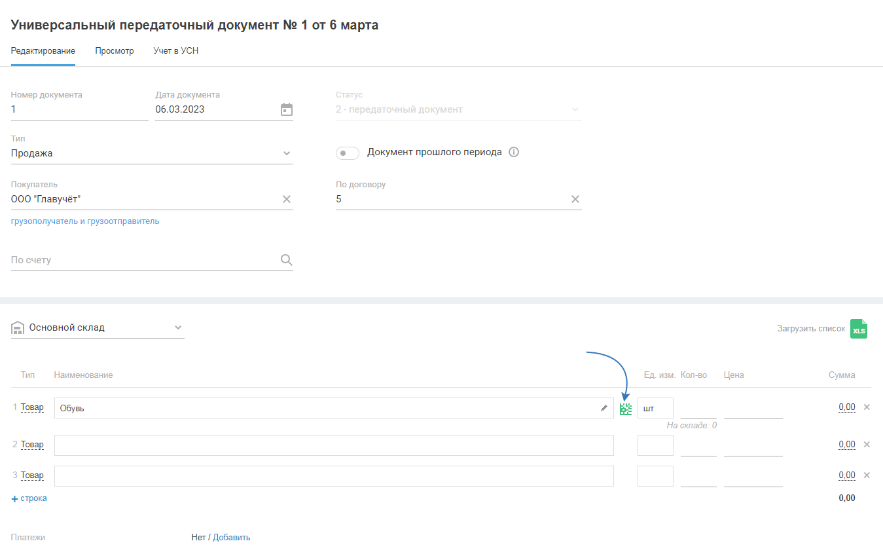Click the search icon in По счету
This screenshot has width=883, height=556.
(286, 260)
